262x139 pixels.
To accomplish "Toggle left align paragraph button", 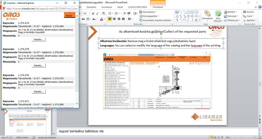I will pos(110,19).
